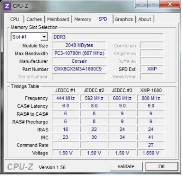Click the 6.0 CAS# Latency cell
The image size is (182, 177).
[x=66, y=106]
